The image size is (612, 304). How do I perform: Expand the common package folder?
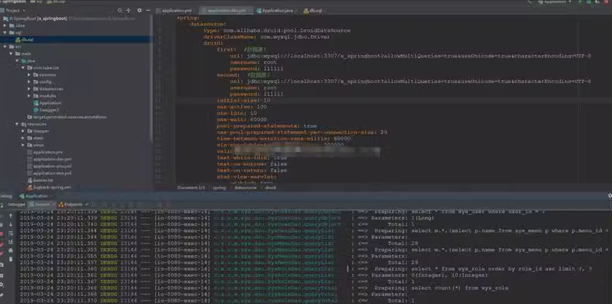[29, 75]
